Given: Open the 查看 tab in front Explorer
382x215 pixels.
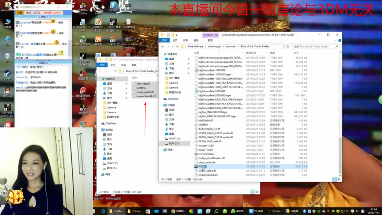Looking at the screenshot, I should pyautogui.click(x=196, y=40).
